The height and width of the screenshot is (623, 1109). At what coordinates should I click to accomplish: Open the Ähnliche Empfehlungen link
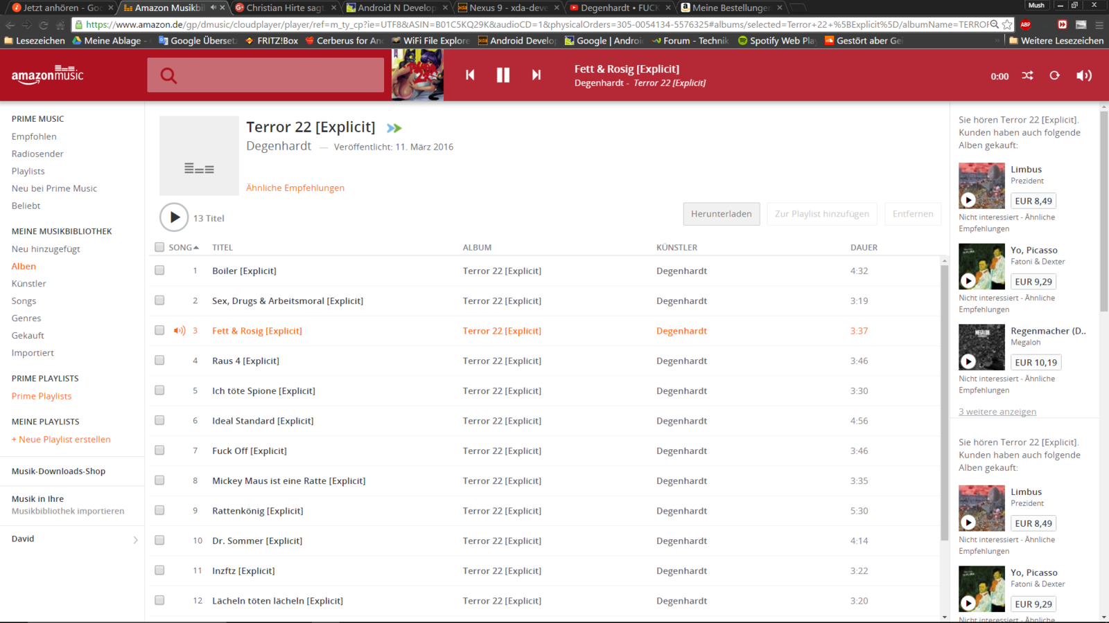pos(295,188)
